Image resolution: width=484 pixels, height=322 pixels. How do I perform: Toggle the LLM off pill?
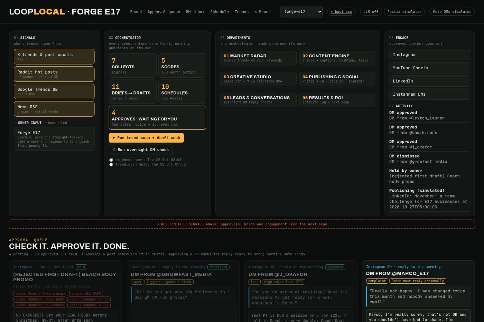coord(371,12)
